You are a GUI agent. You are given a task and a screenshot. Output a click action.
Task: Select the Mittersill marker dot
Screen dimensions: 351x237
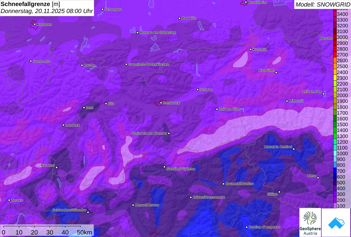tap(287, 101)
